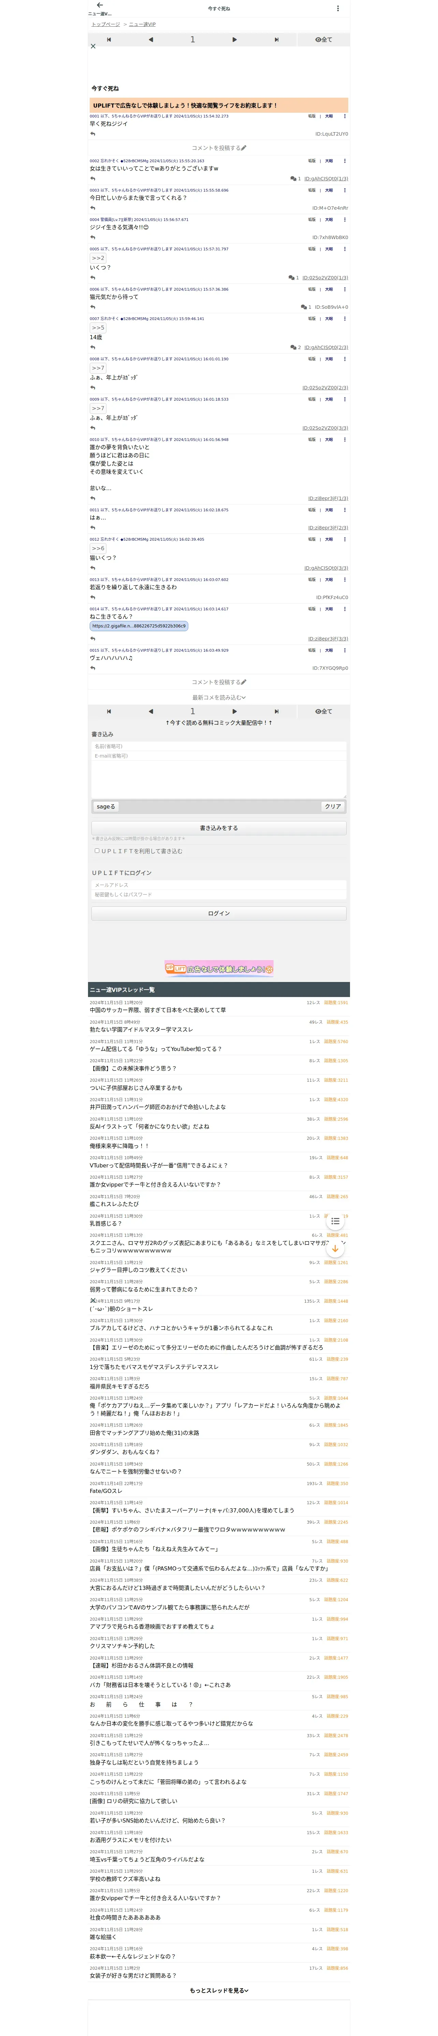Go to next page in top pager

(x=234, y=40)
